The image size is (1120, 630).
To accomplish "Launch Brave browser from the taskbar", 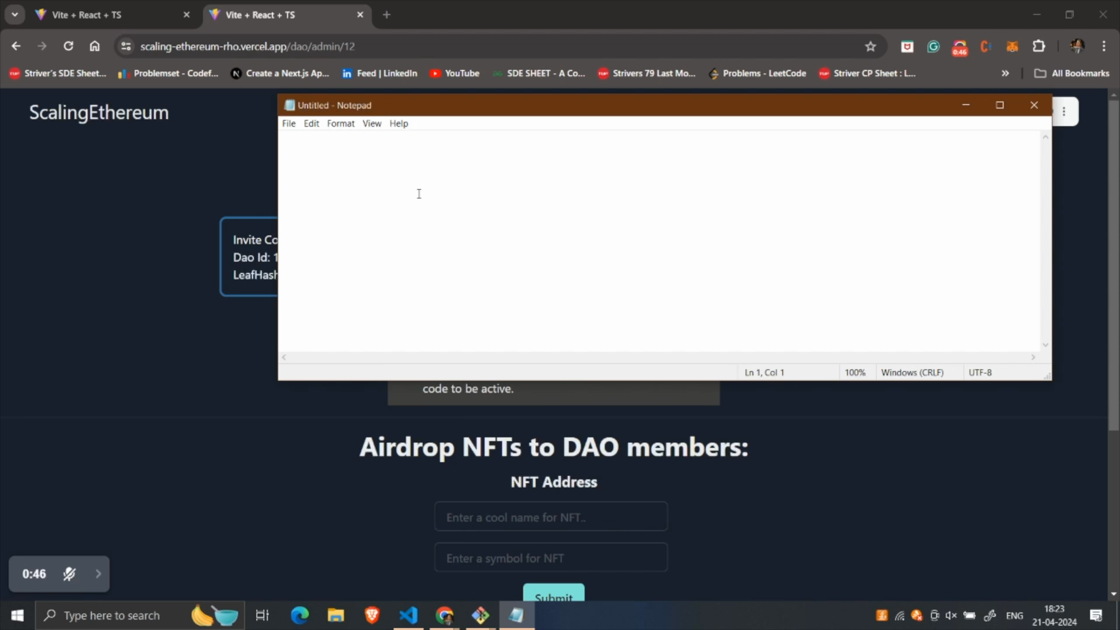I will (x=372, y=615).
